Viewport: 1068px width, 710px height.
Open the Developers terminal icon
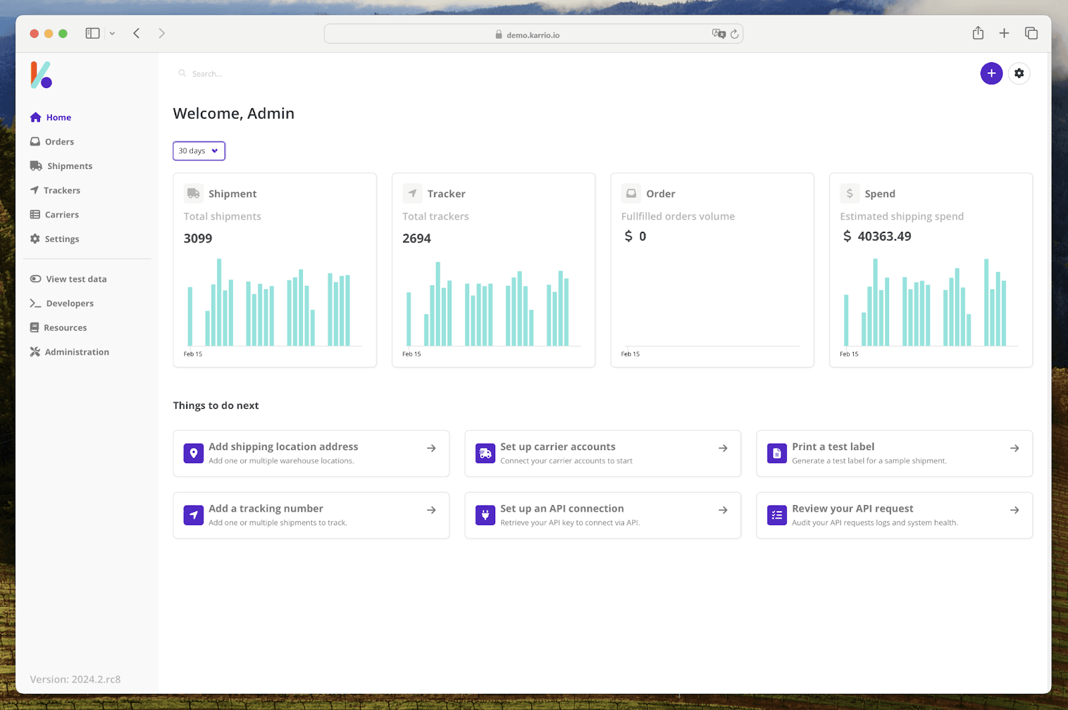[x=35, y=303]
